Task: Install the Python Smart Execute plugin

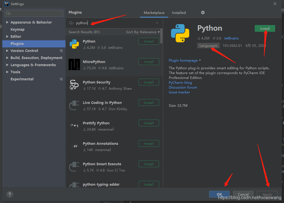Action: pyautogui.click(x=149, y=164)
